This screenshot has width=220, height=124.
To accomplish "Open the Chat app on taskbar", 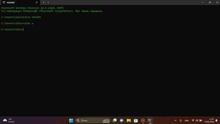I will pos(122,121).
